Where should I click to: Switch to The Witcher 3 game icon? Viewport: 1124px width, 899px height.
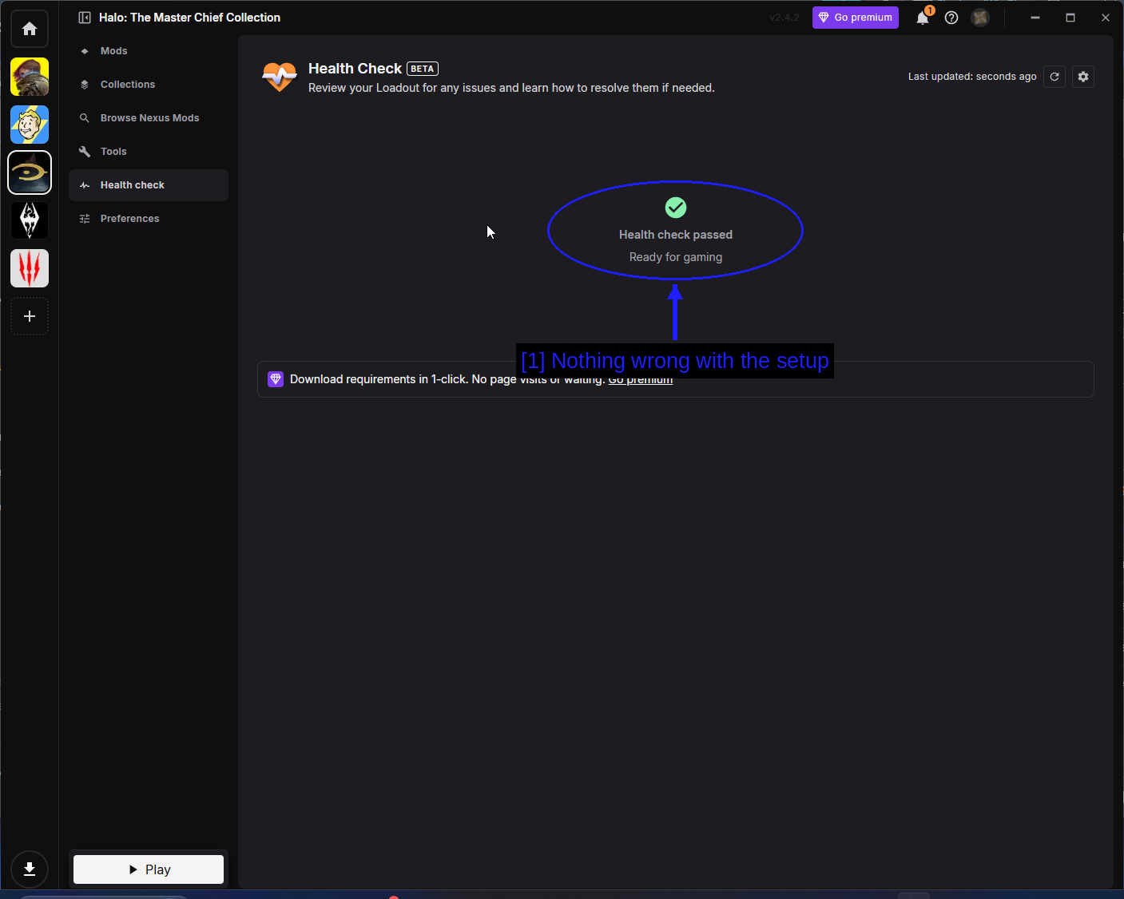[x=30, y=268]
